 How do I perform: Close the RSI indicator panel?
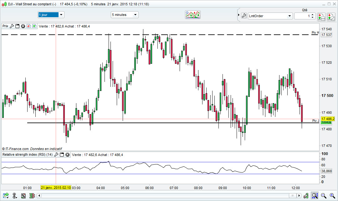pyautogui.click(x=68, y=154)
